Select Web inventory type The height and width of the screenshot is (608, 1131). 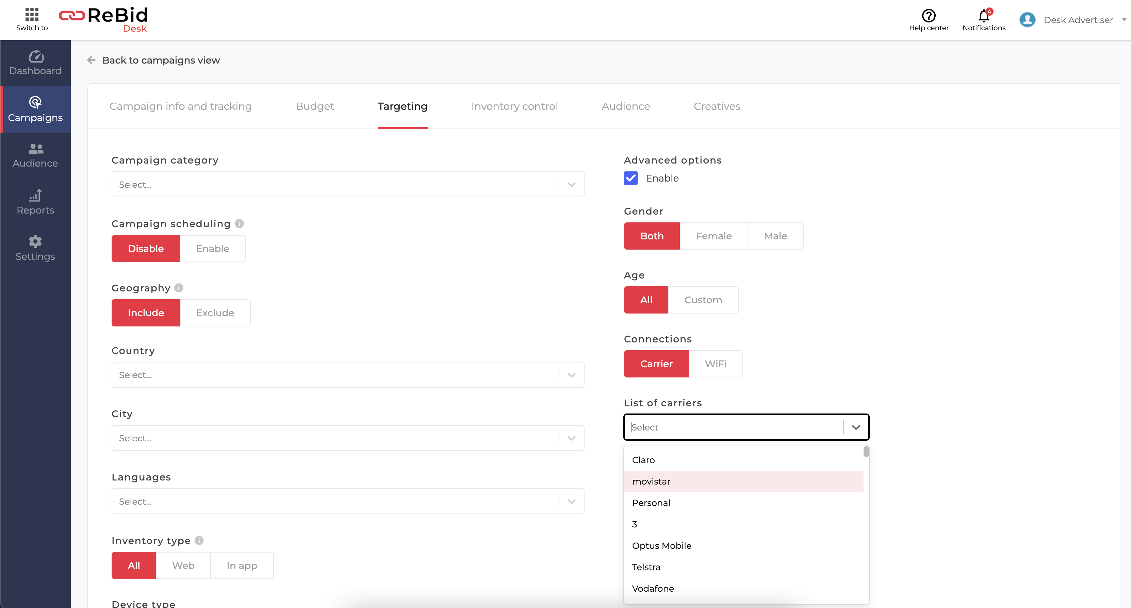(183, 565)
